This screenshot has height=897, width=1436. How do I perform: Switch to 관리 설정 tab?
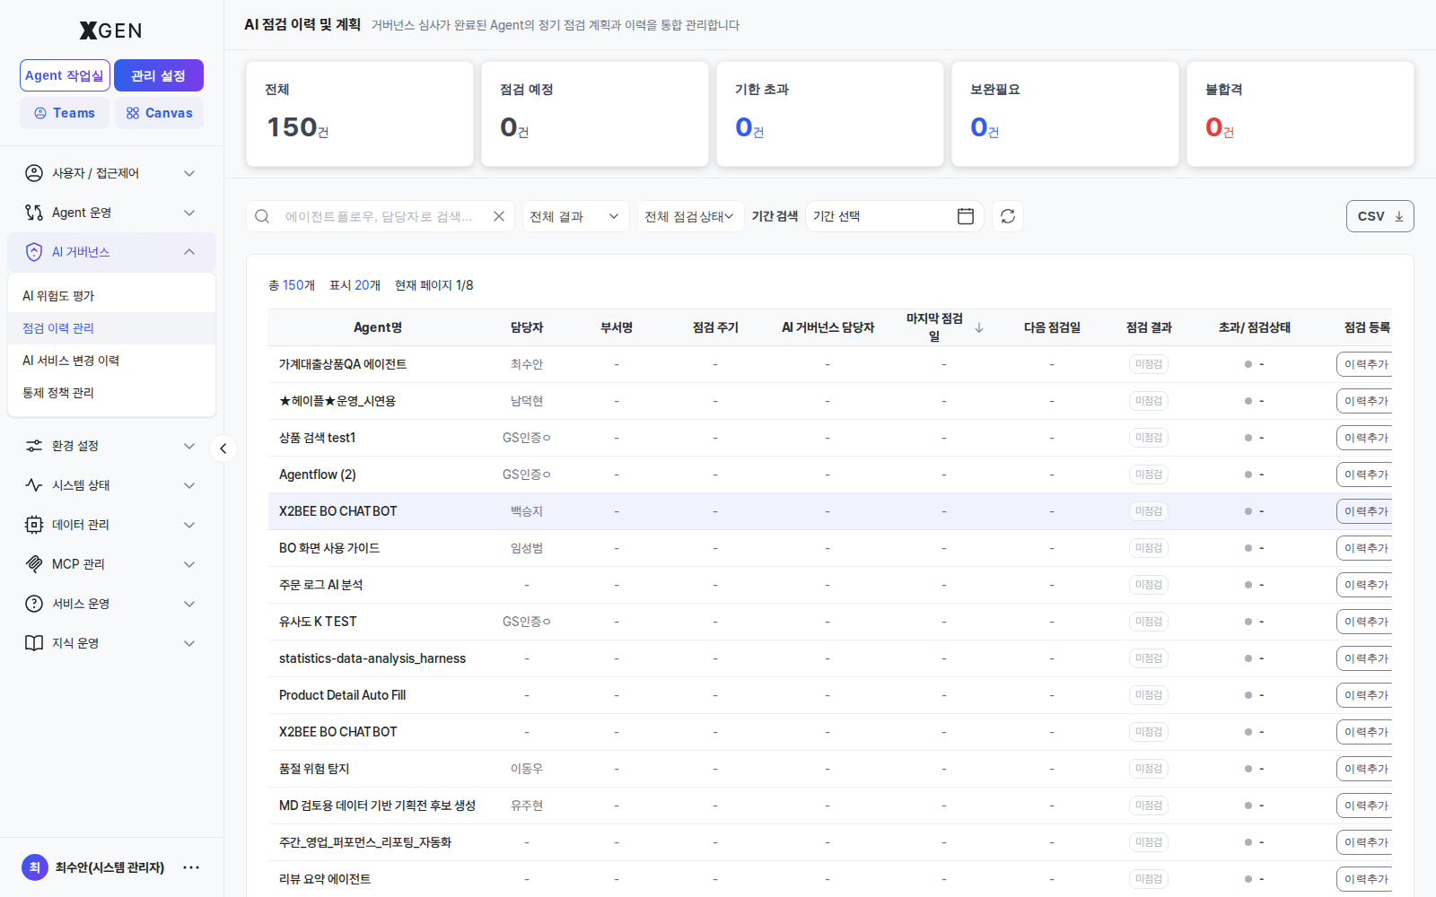[x=159, y=75]
